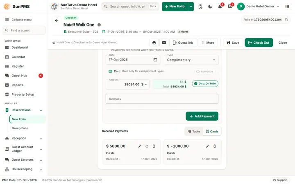Switch received payments to Table view

tap(194, 131)
